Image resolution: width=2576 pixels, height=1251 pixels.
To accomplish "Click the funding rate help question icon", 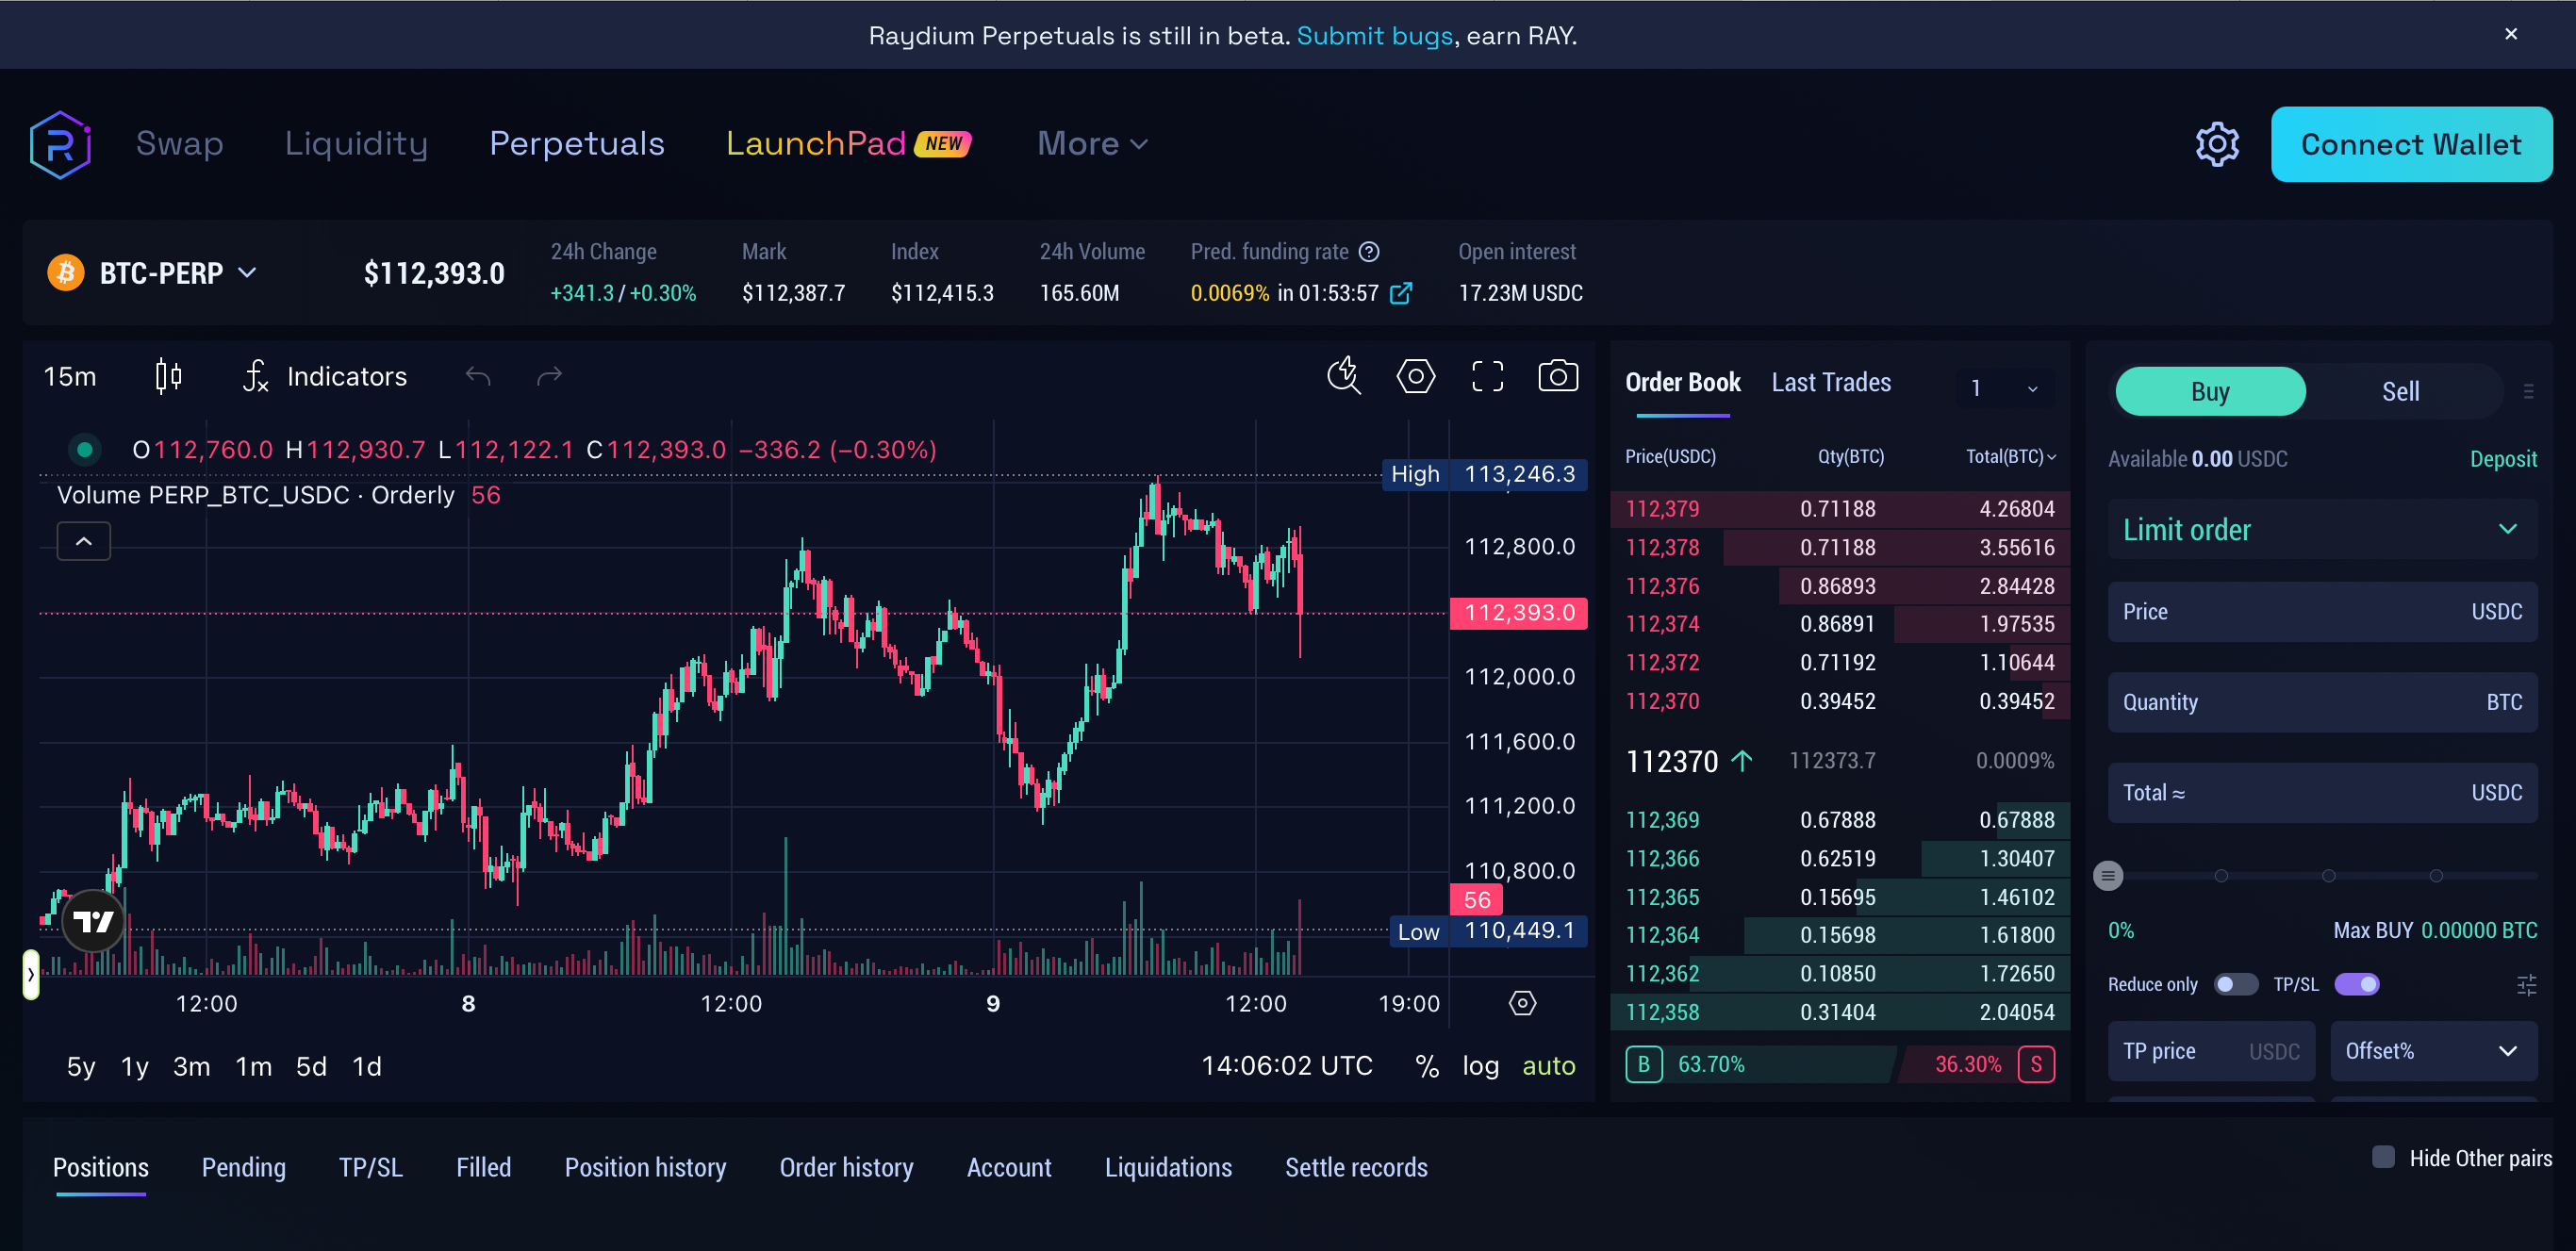I will click(x=1369, y=252).
